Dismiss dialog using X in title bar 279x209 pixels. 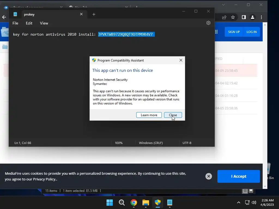(x=181, y=60)
